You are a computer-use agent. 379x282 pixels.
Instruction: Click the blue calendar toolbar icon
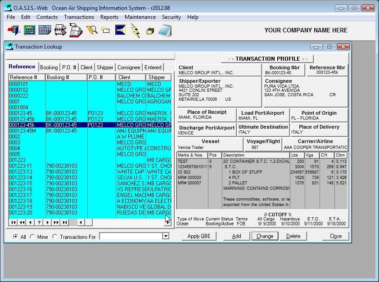[x=45, y=30]
